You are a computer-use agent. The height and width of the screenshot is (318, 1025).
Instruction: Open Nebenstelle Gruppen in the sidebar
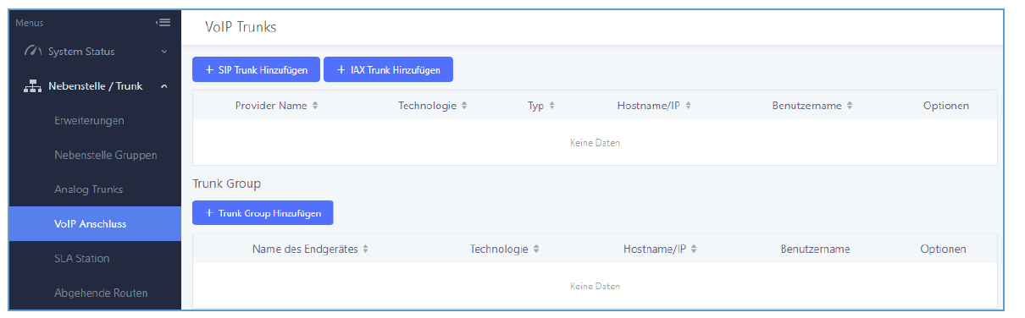[105, 156]
